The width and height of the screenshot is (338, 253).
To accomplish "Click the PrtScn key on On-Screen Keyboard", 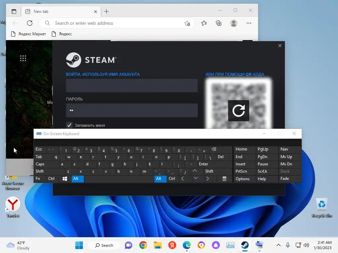I will [x=245, y=171].
